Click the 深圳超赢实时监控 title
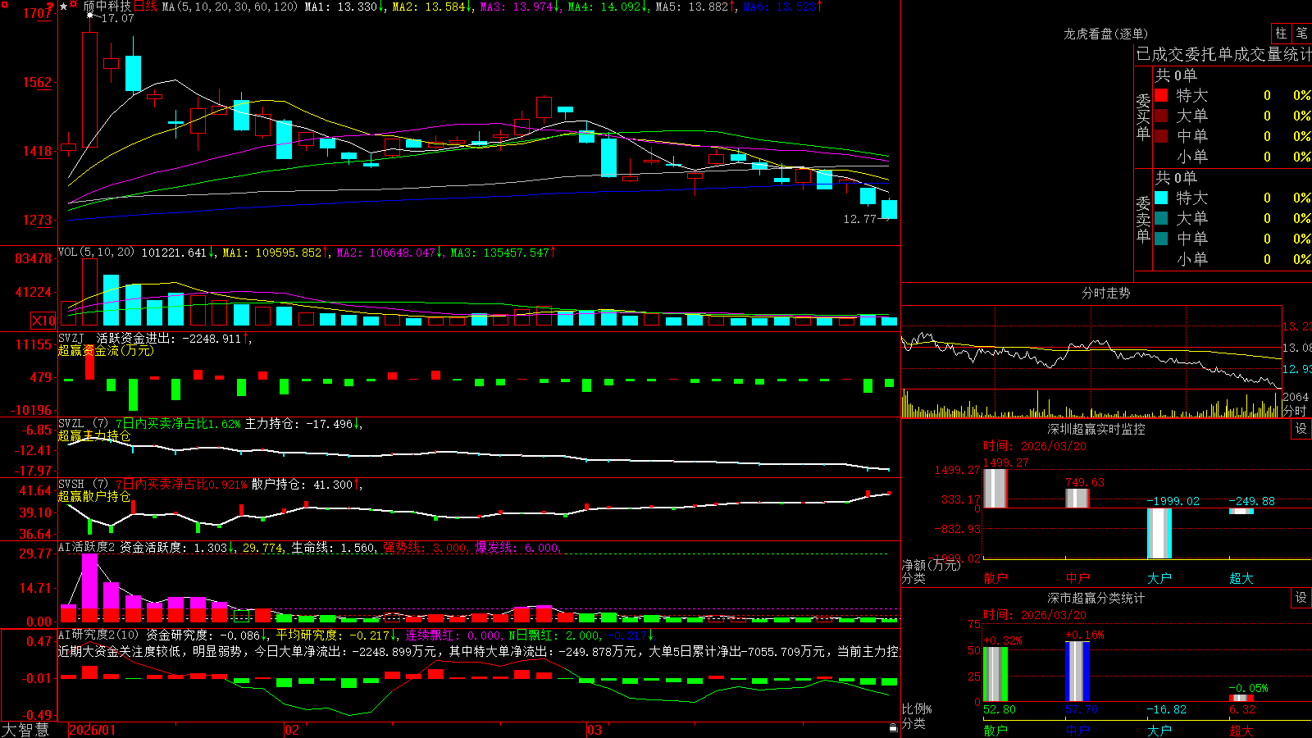This screenshot has height=738, width=1312. [x=1096, y=429]
